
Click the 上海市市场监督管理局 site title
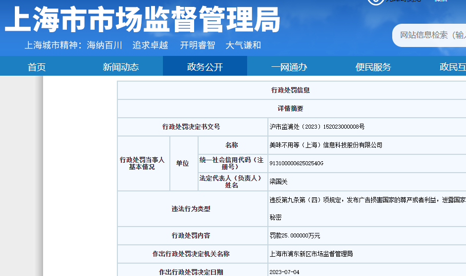tap(143, 21)
